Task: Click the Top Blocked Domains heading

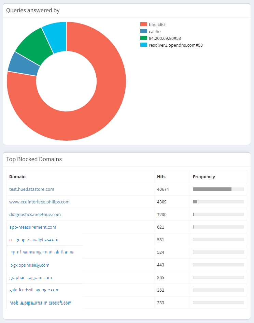Action: click(34, 159)
